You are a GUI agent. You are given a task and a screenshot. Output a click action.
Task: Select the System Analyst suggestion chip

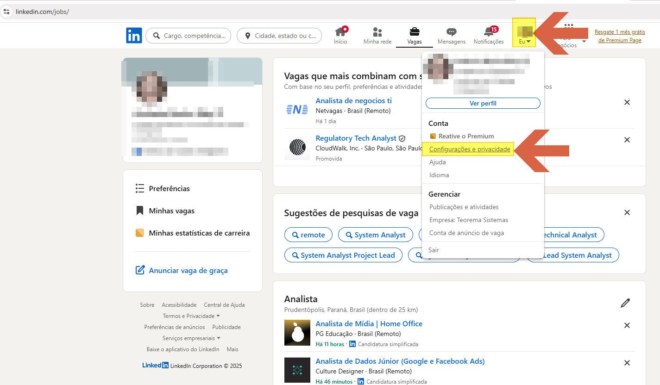coord(375,235)
